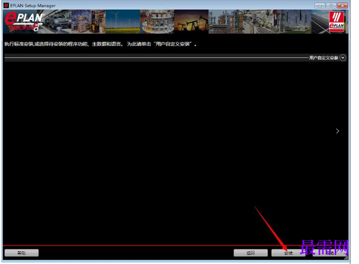Click the red EPLAN brand logo on right
The height and width of the screenshot is (264, 359).
(336, 21)
